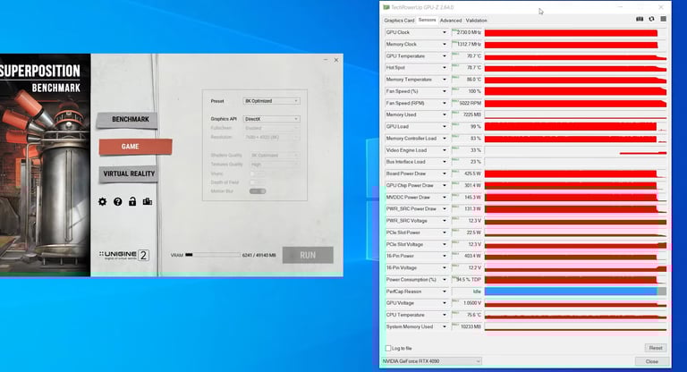Click the Video Engine Load graph
The image size is (687, 372).
click(x=575, y=150)
